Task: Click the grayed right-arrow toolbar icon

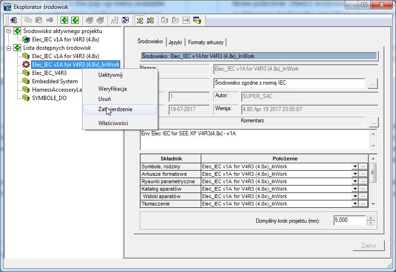Action: 186,20
